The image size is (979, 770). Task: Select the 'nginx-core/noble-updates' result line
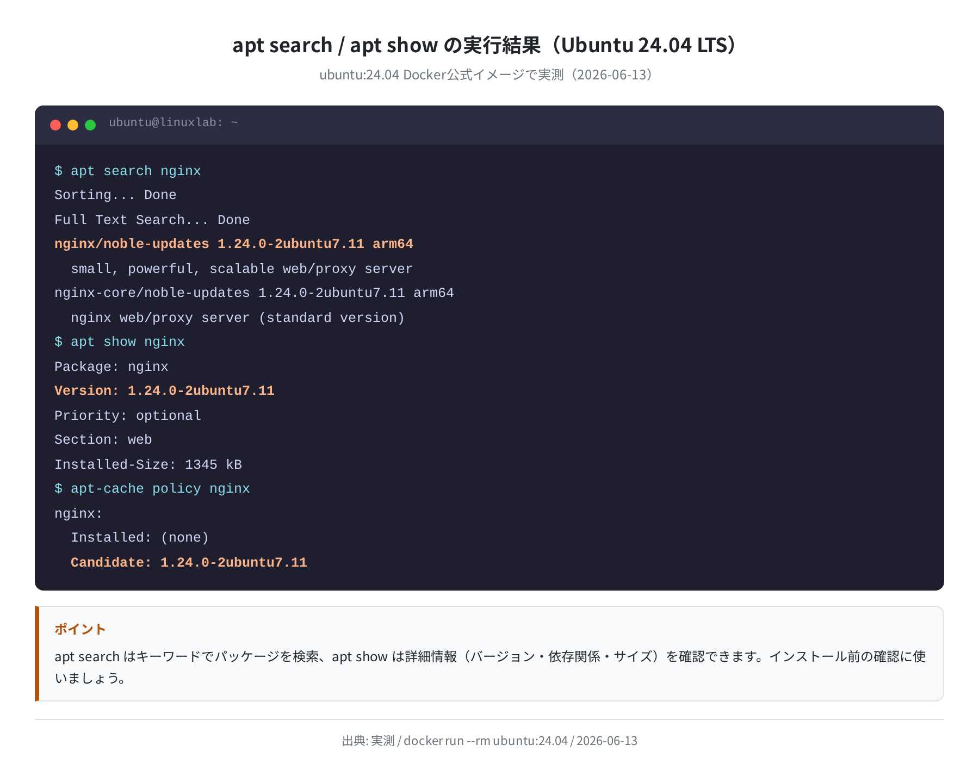coord(254,293)
